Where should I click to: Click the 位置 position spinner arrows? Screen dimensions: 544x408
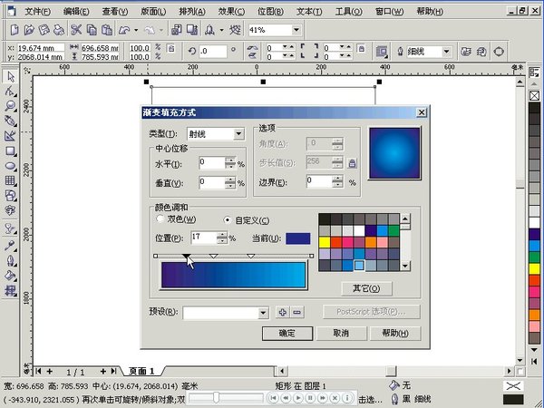(222, 238)
